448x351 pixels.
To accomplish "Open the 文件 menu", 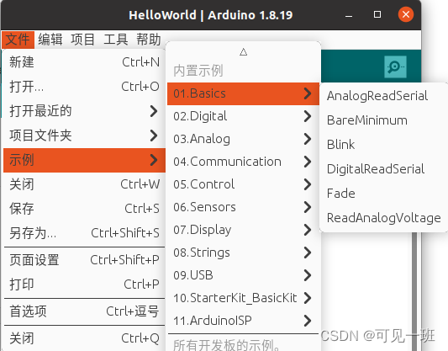I will pyautogui.click(x=18, y=40).
